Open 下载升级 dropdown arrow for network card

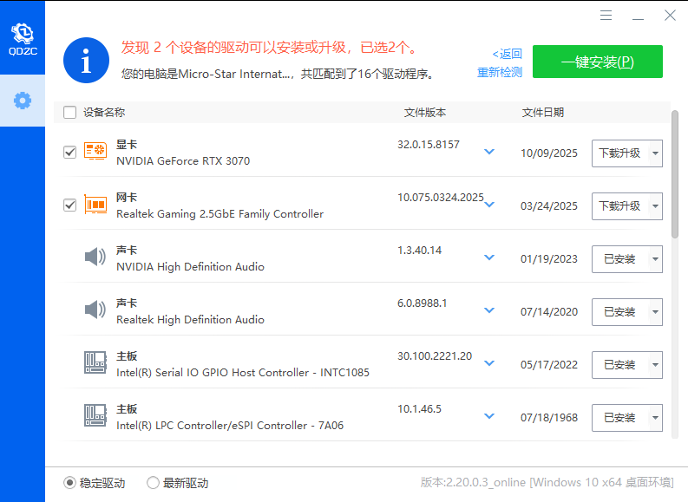click(x=654, y=206)
